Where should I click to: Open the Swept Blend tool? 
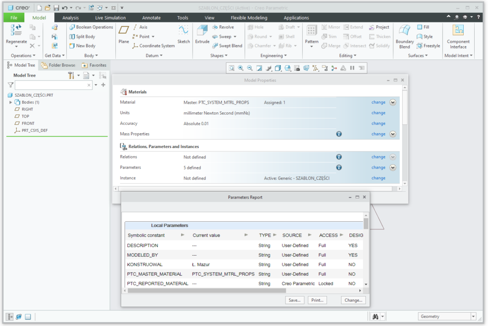[x=227, y=46]
